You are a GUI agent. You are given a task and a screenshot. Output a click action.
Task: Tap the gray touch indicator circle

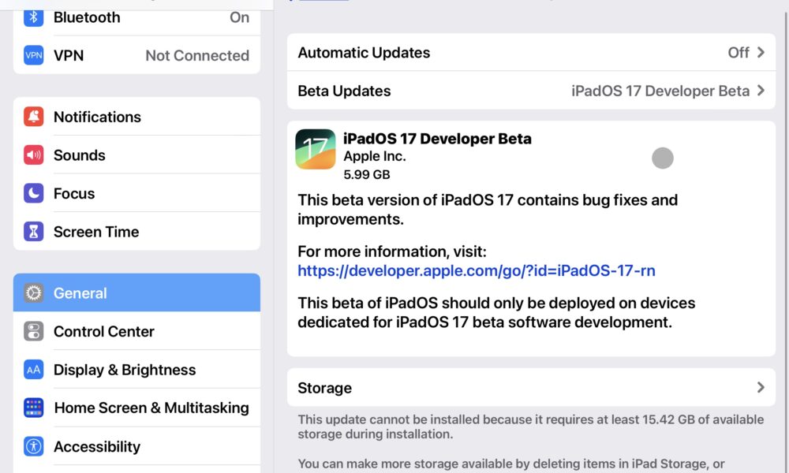click(x=663, y=158)
